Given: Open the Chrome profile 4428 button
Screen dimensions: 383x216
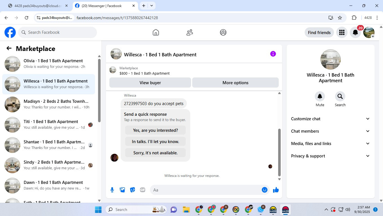Looking at the screenshot, I should [x=368, y=18].
